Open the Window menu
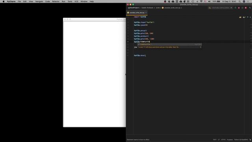Viewport: 252px width, 142px height. [84, 2]
